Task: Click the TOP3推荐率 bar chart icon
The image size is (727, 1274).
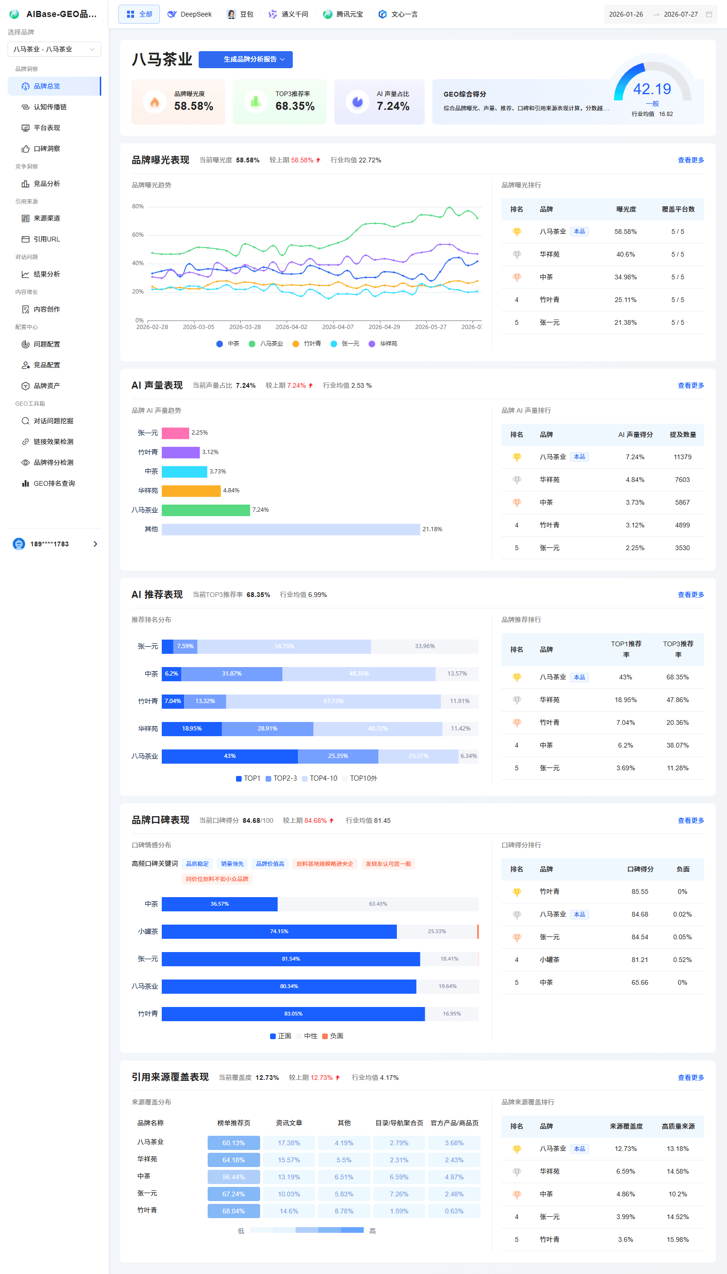Action: pyautogui.click(x=255, y=102)
